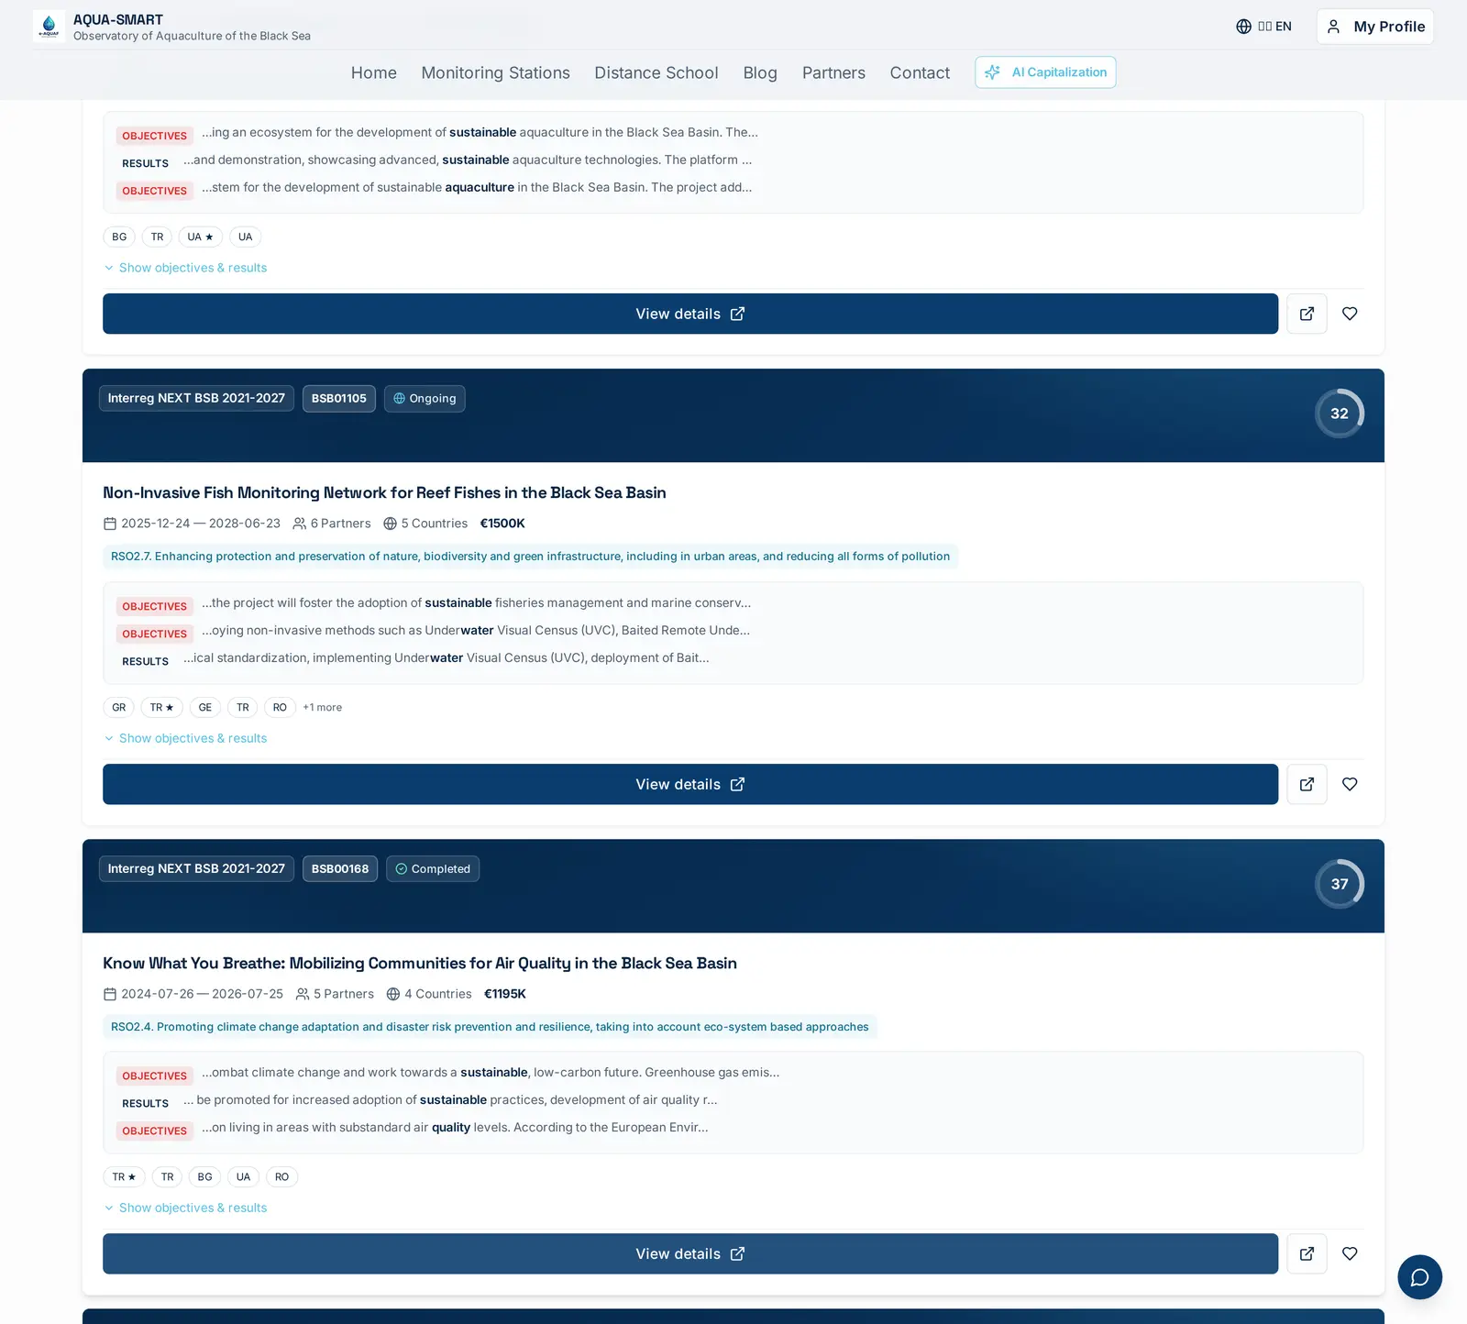Click the RSO2.7 priority tag
Screen dimensions: 1467x1324
[531, 557]
